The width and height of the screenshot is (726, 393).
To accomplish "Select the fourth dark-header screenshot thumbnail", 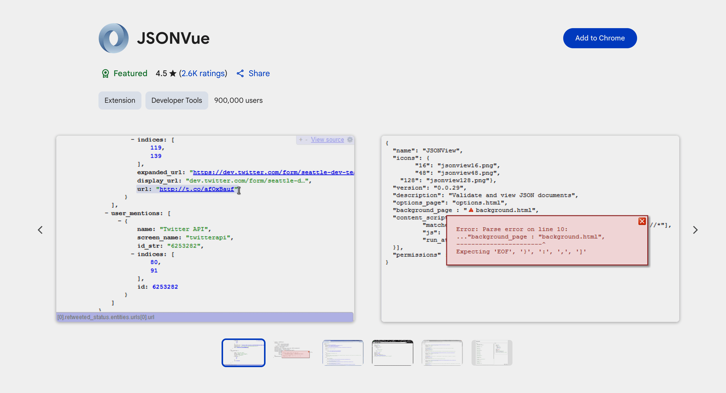I will point(392,353).
